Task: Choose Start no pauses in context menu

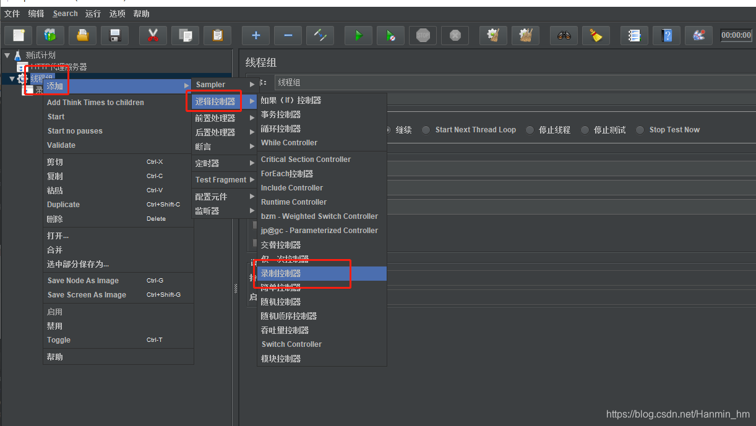Action: click(118, 131)
